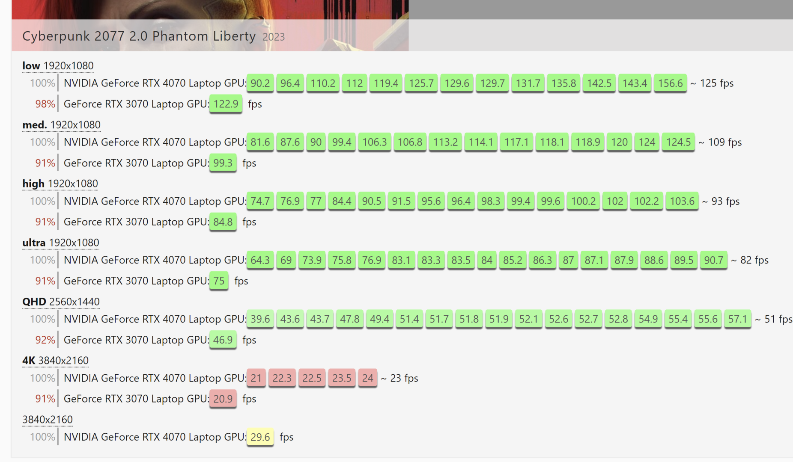Click the red 23.5 fps result box

pyautogui.click(x=342, y=378)
